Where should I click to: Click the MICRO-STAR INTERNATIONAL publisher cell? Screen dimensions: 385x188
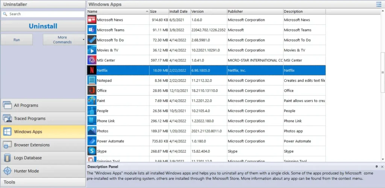pos(255,60)
